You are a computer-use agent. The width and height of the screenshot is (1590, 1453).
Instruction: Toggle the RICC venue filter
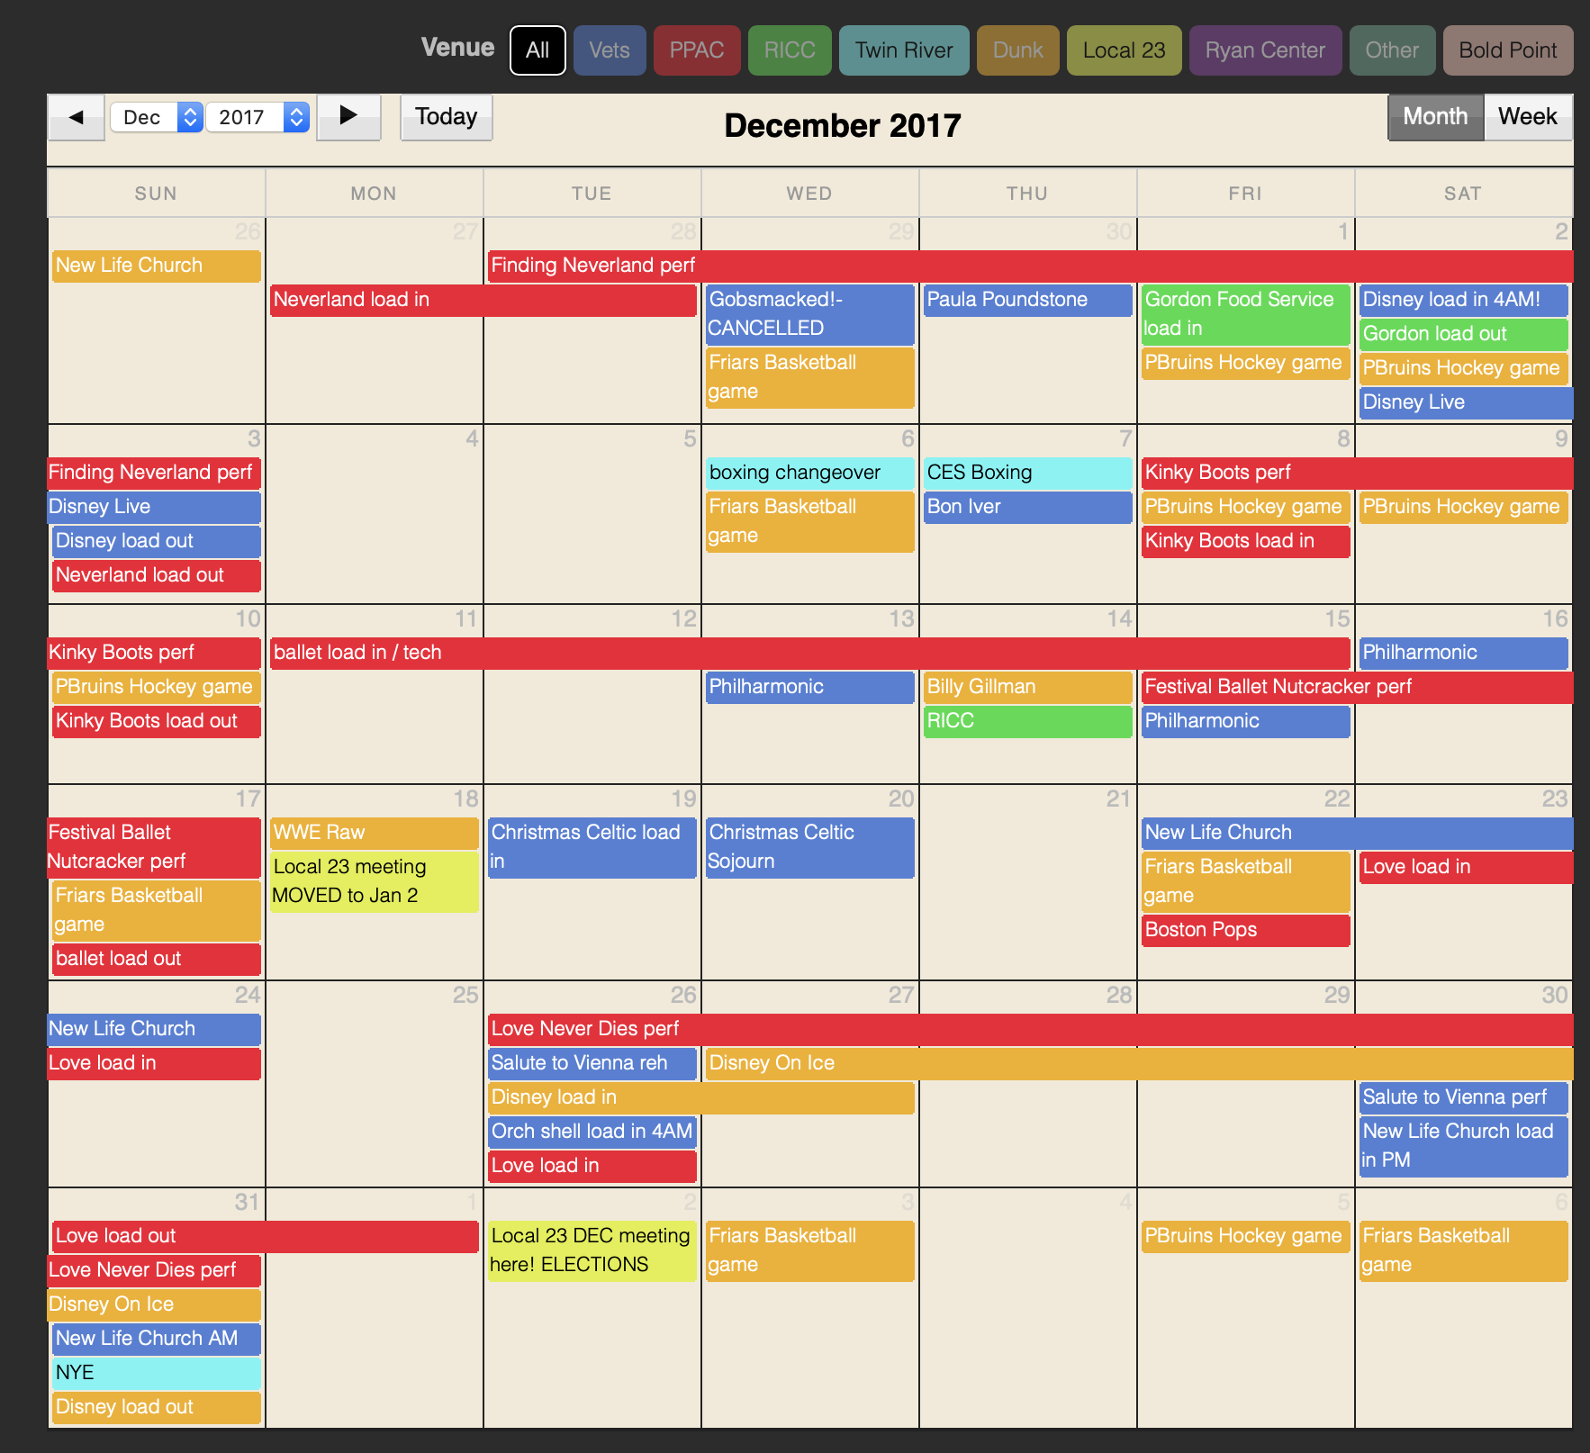[x=790, y=50]
